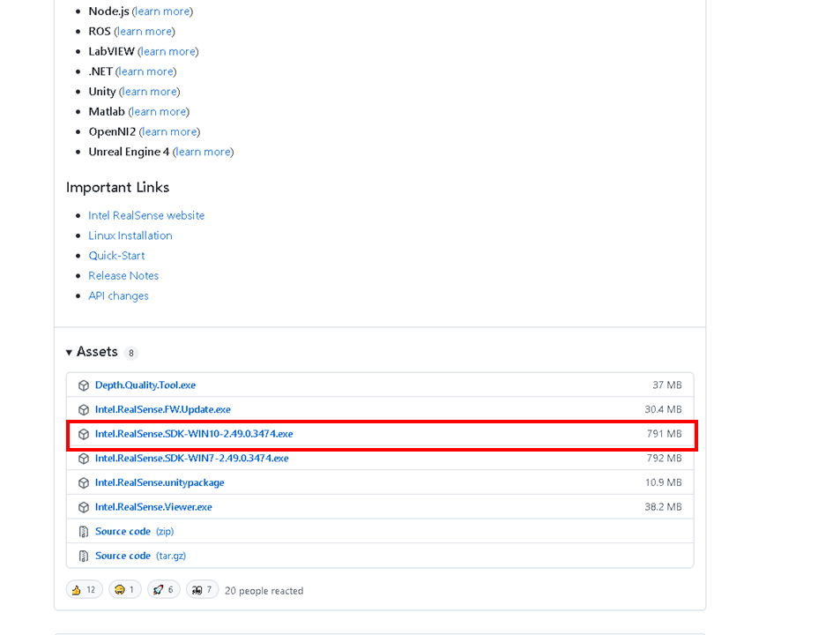This screenshot has height=635, width=818.
Task: Download Intel.RealSense.SDK-WIN10-2.49.0.3474.exe
Action: click(x=194, y=434)
